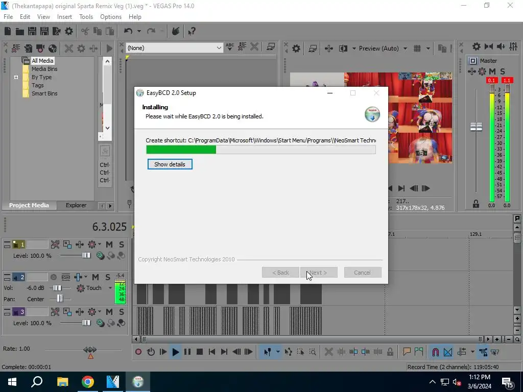Image resolution: width=523 pixels, height=392 pixels.
Task: Switch to the Explorer tab
Action: pos(76,205)
